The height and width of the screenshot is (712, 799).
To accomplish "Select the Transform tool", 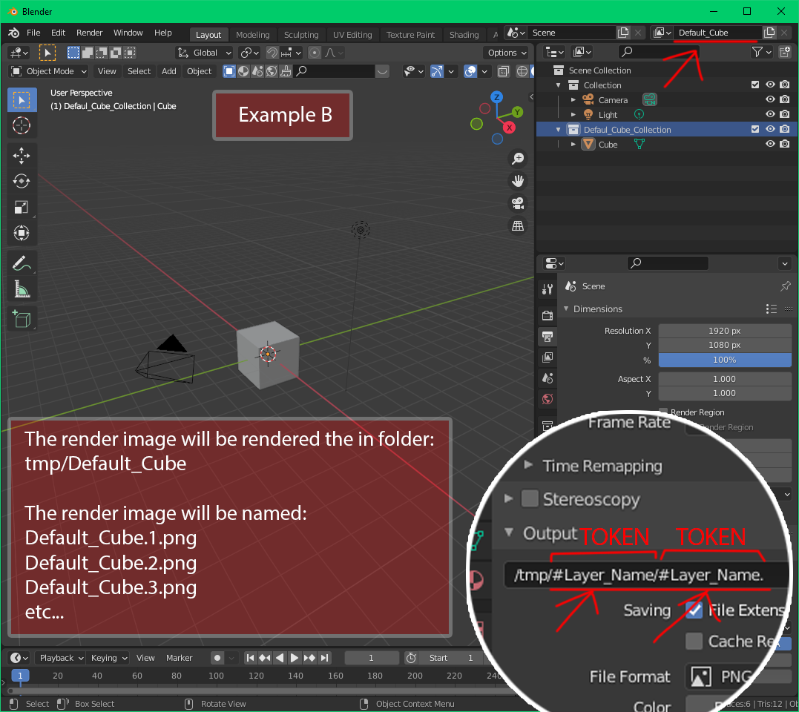I will [22, 234].
